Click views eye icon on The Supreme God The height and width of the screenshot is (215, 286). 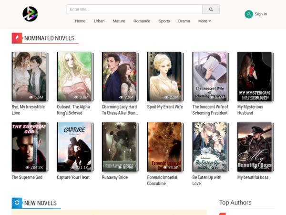(28, 168)
